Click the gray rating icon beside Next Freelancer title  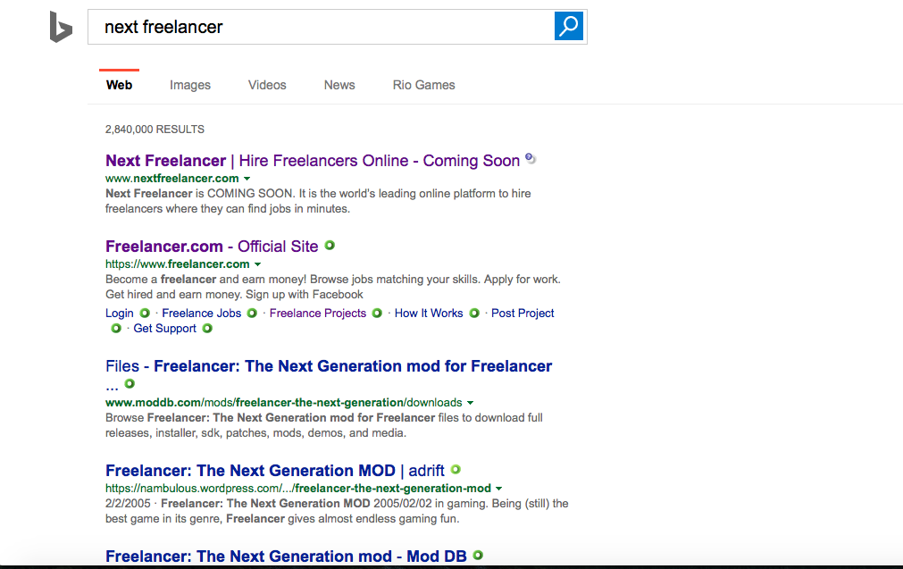531,159
